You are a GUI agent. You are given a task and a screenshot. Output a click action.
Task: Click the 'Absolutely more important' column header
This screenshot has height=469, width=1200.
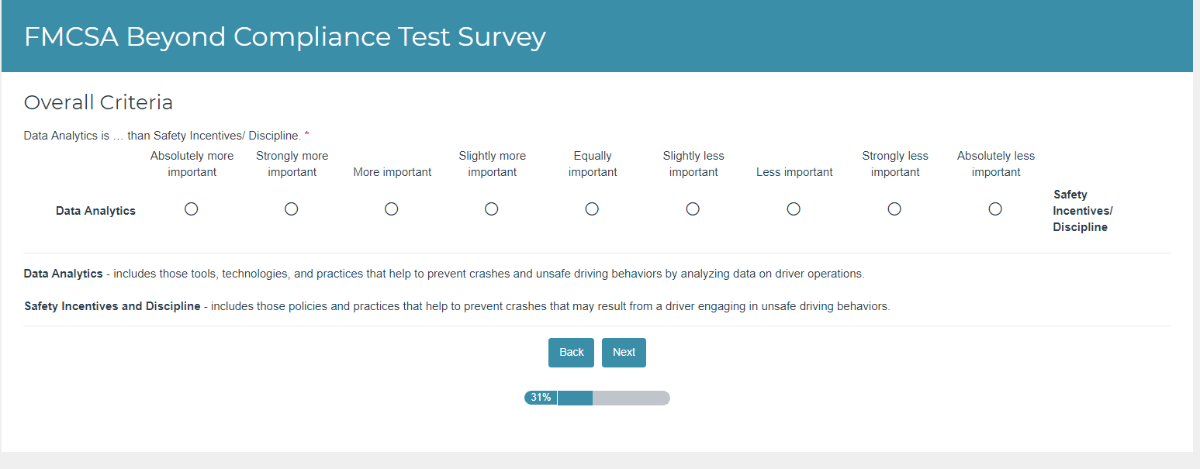(x=192, y=164)
